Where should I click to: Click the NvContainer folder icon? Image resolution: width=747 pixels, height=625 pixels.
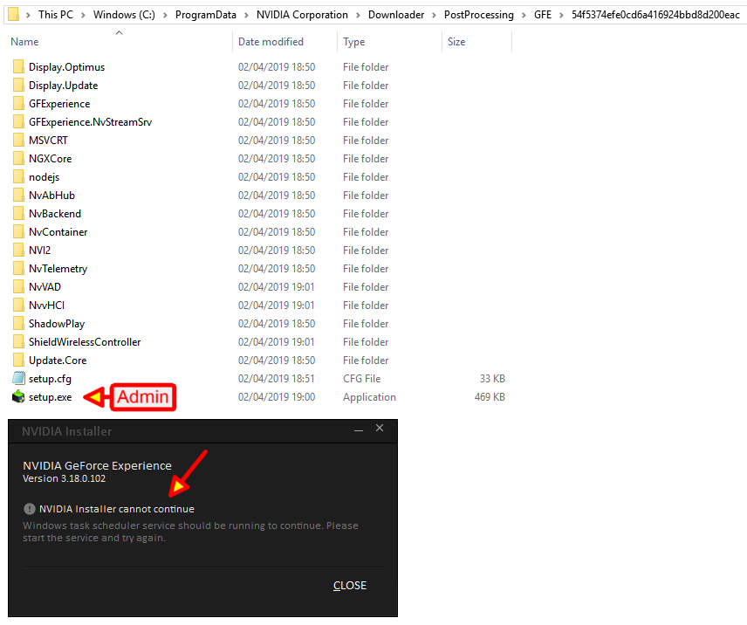tap(18, 232)
